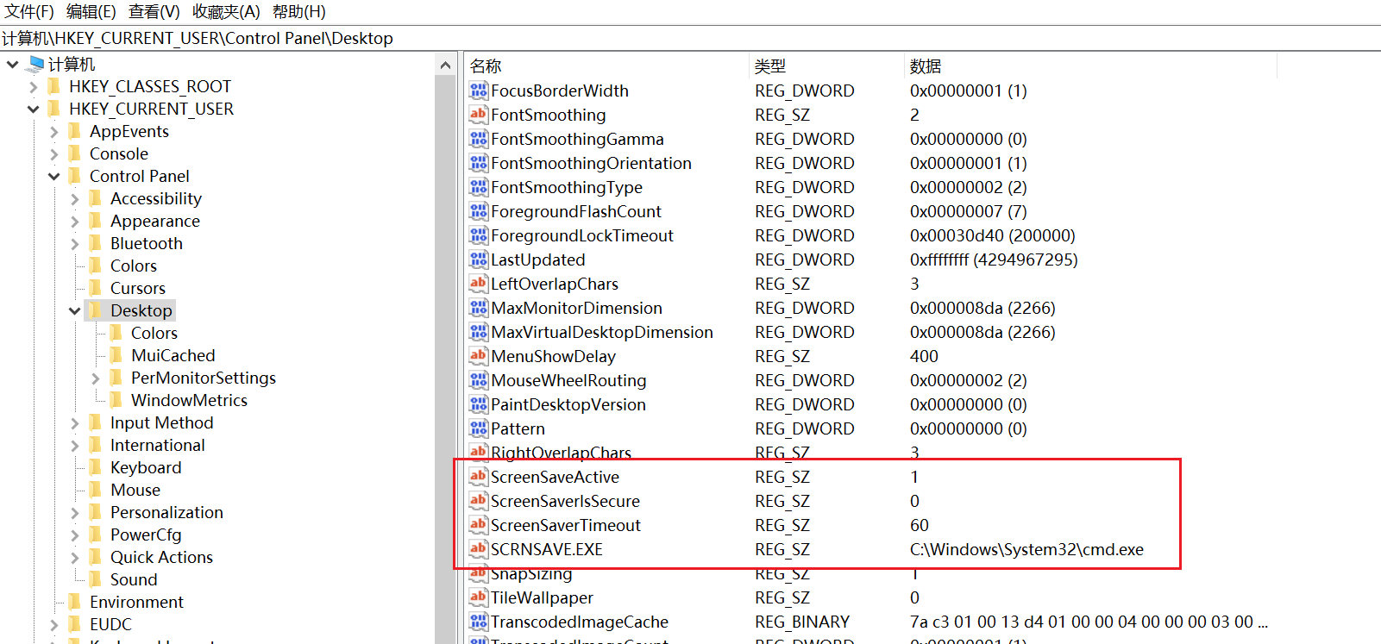
Task: Select the Personalization key in tree
Action: pyautogui.click(x=166, y=512)
